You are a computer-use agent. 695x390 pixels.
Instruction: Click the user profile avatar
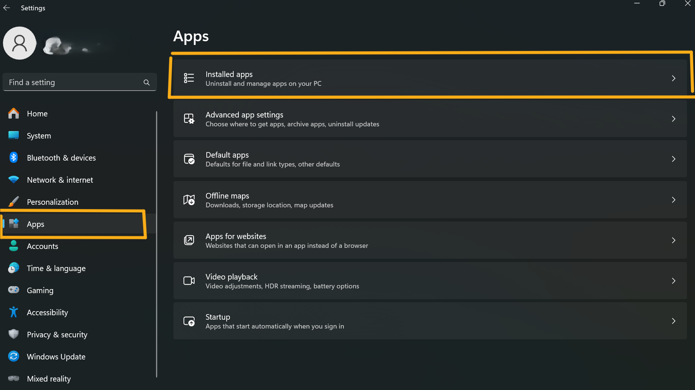coord(20,43)
